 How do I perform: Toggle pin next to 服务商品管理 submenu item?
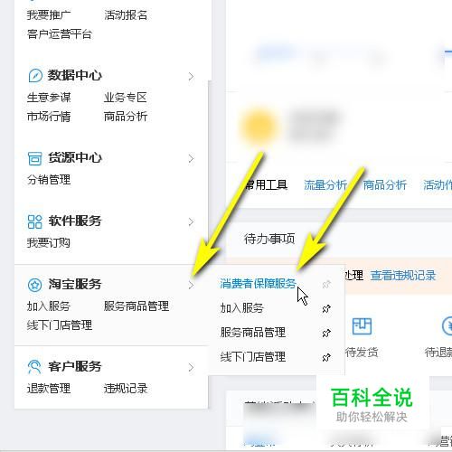(x=326, y=333)
